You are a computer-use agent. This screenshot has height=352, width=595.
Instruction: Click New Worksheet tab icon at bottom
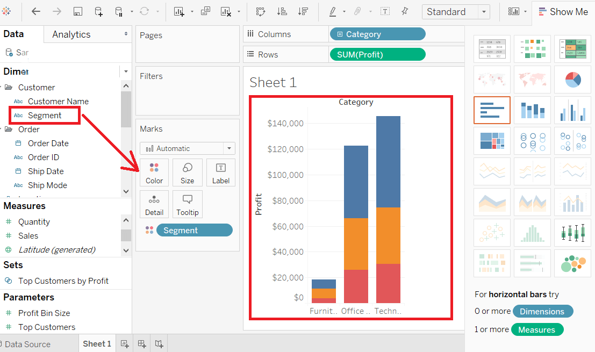point(125,343)
